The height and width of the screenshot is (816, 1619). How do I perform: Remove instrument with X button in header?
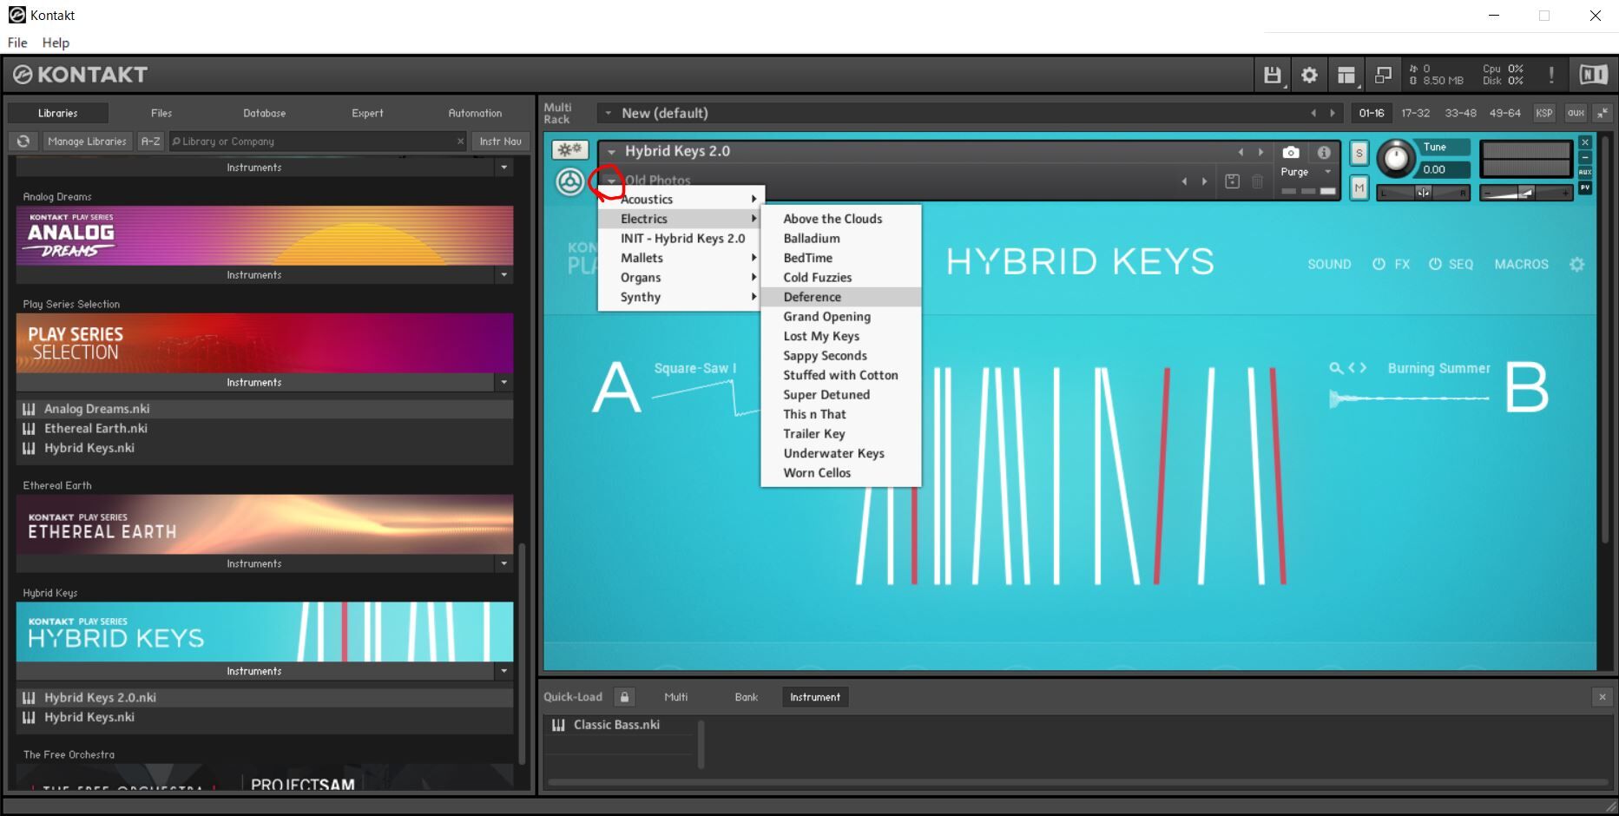(1585, 142)
